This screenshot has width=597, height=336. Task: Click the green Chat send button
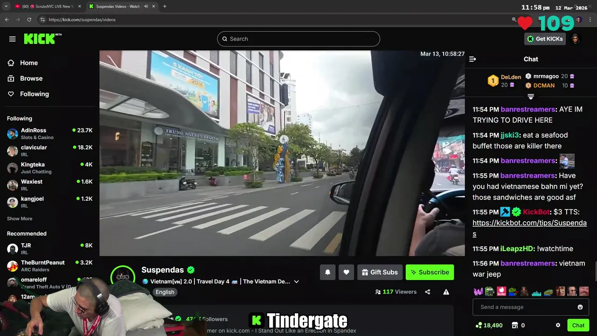tap(578, 325)
